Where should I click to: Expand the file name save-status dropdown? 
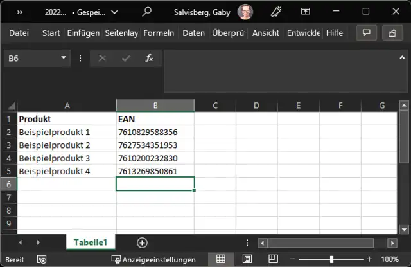pos(114,12)
